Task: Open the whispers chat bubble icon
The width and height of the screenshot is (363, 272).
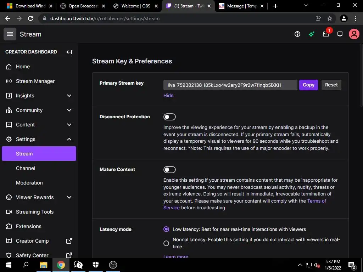Action: pos(340,34)
